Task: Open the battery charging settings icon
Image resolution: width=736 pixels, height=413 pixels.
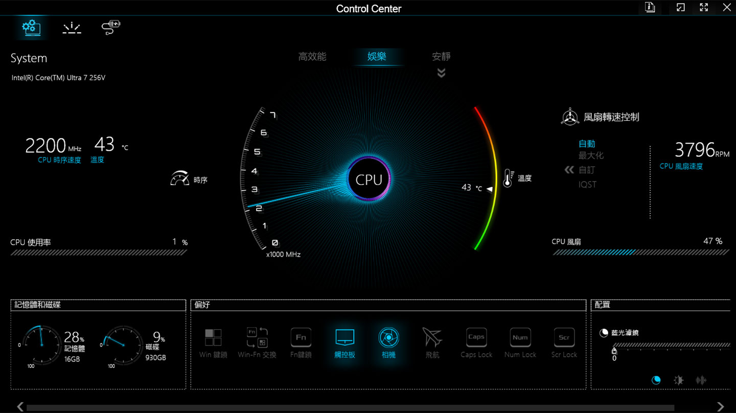Action: point(111,28)
